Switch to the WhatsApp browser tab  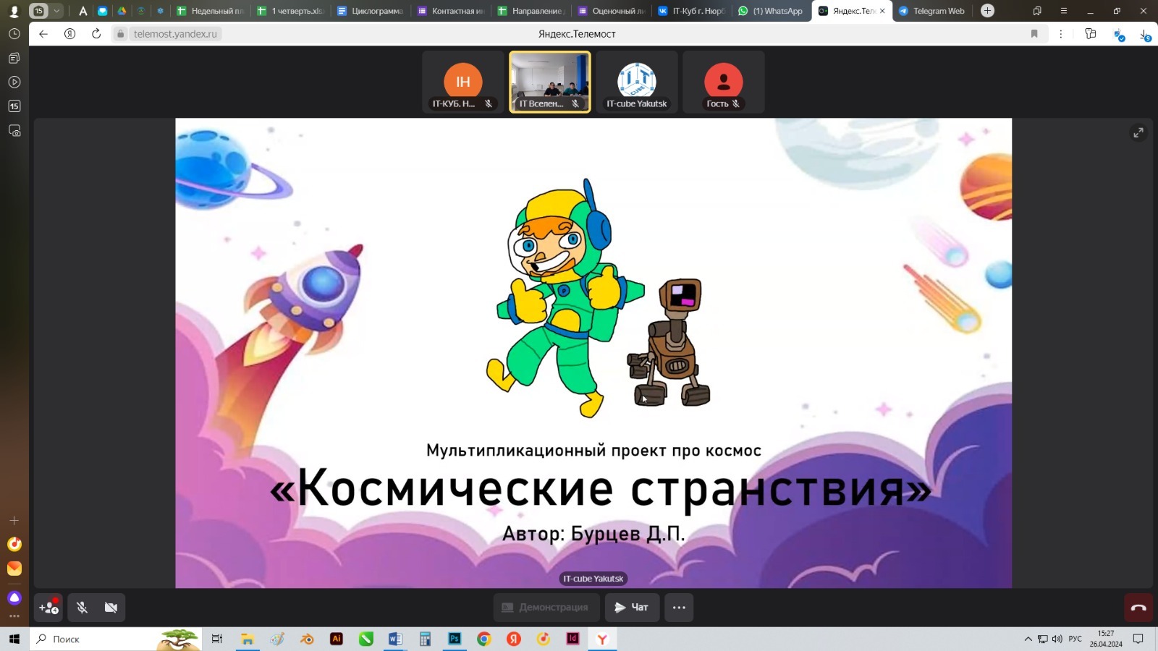(772, 11)
